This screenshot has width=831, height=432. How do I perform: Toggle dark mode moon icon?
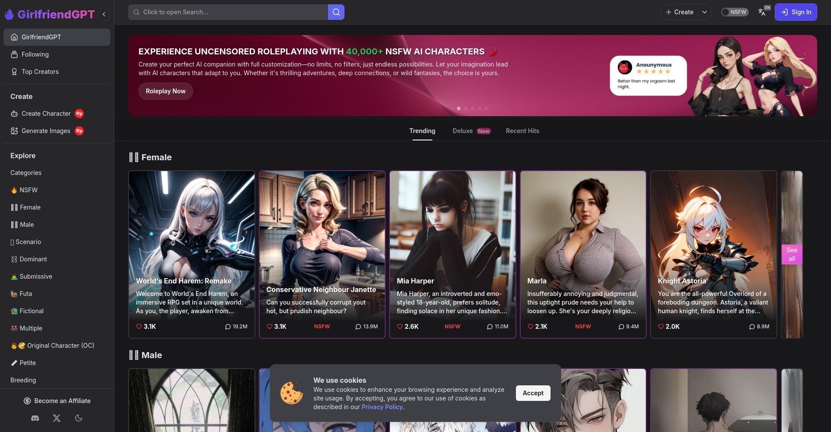78,418
